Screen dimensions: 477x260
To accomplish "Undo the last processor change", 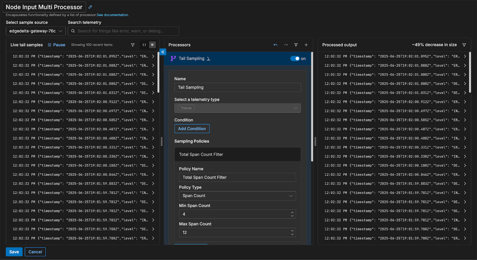I will tap(275, 45).
